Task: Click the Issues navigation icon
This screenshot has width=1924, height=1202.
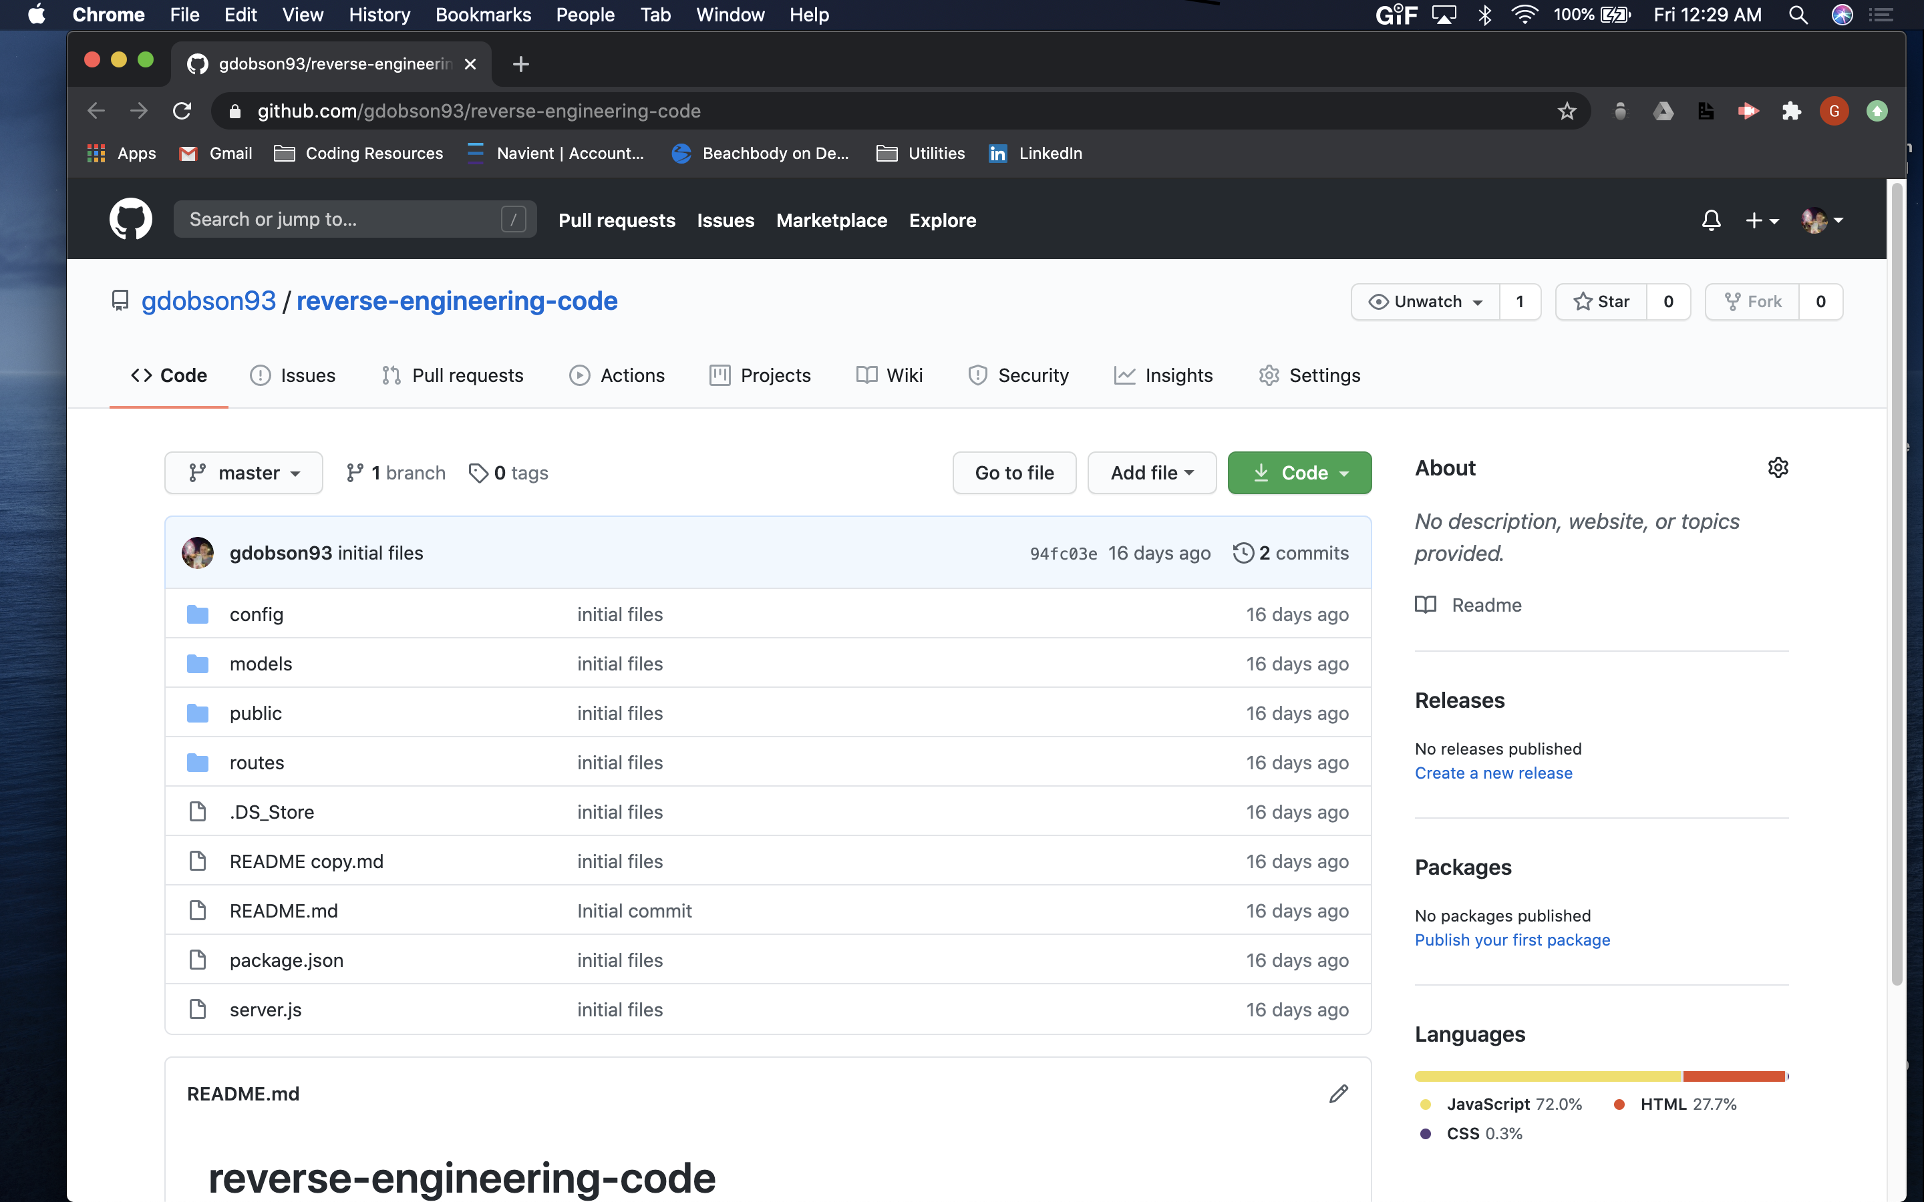Action: (x=259, y=375)
